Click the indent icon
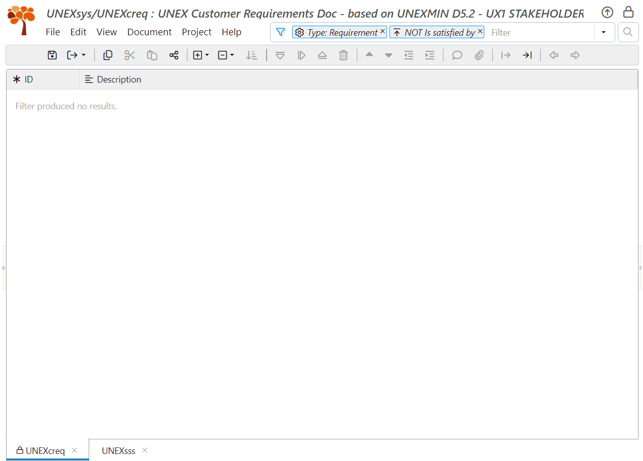Screen dimensions: 643x461 click(x=430, y=55)
